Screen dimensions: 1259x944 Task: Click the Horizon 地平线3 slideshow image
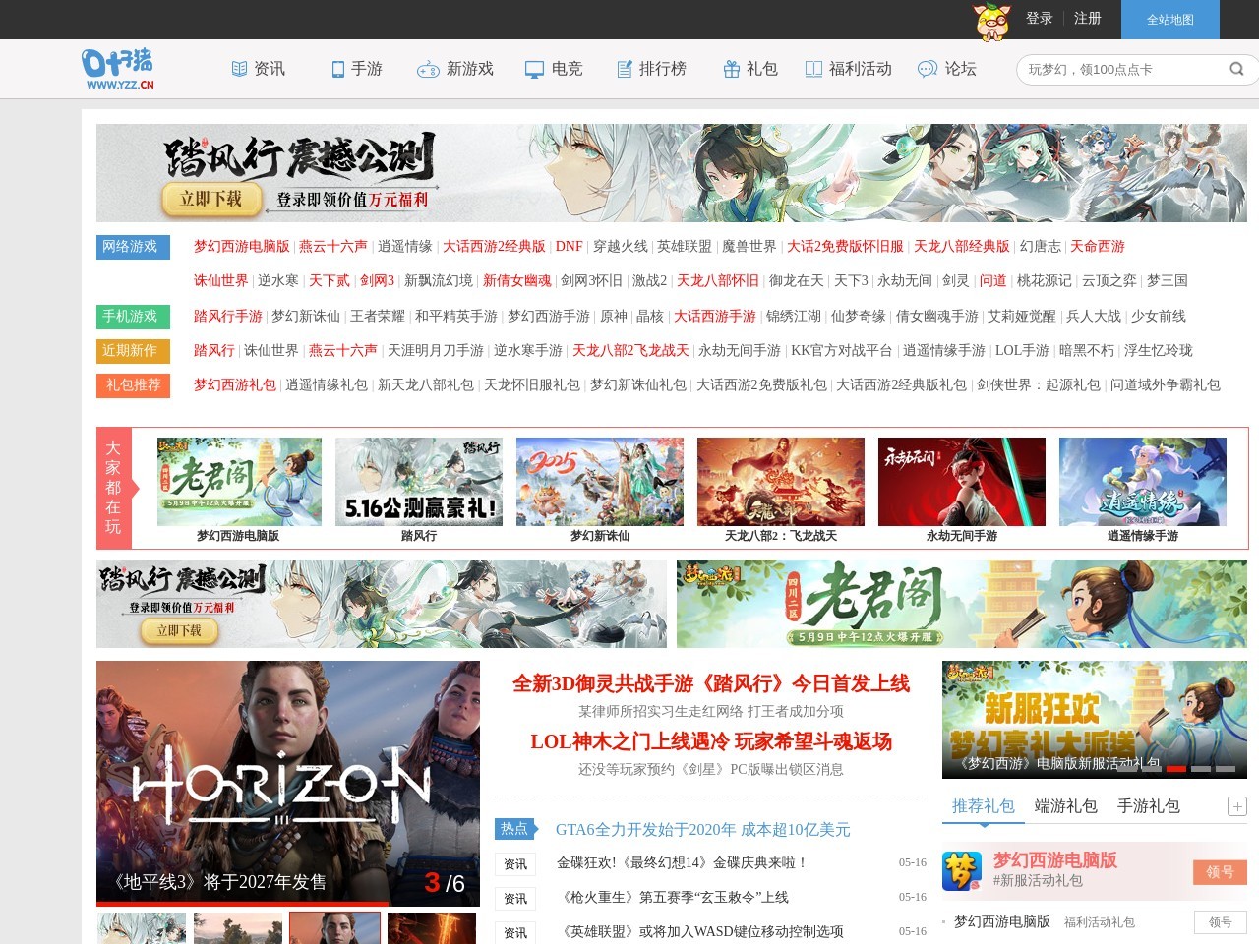[288, 783]
